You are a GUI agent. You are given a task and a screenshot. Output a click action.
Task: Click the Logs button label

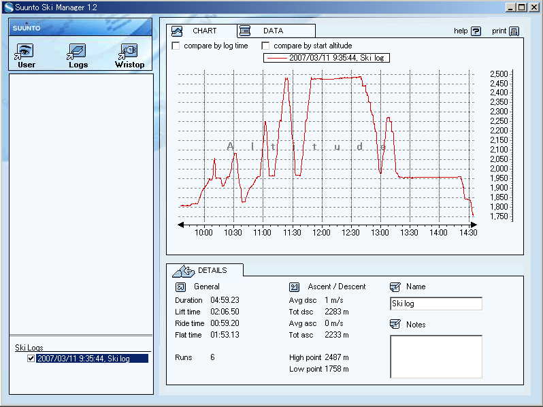[78, 65]
